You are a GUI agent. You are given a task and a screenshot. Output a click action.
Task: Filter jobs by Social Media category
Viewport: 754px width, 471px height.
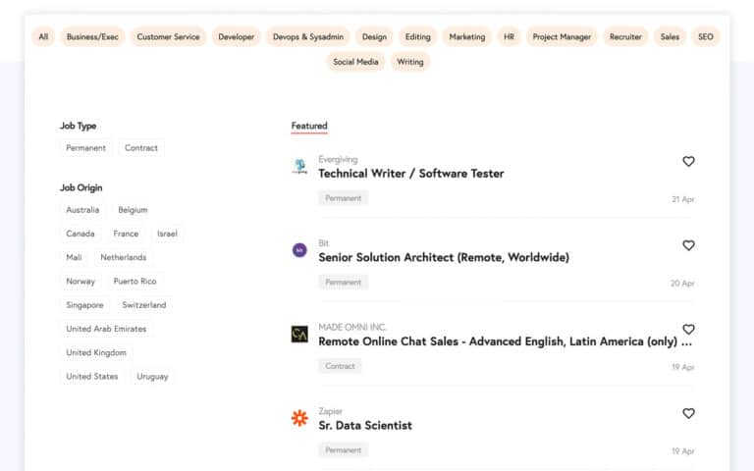[x=355, y=62]
